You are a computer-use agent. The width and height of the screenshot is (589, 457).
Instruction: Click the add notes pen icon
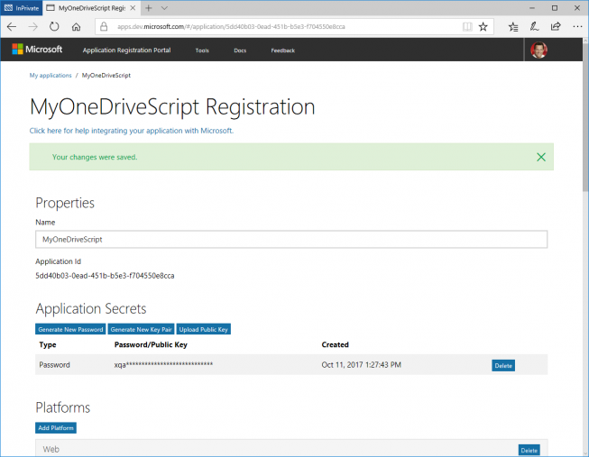tap(534, 27)
